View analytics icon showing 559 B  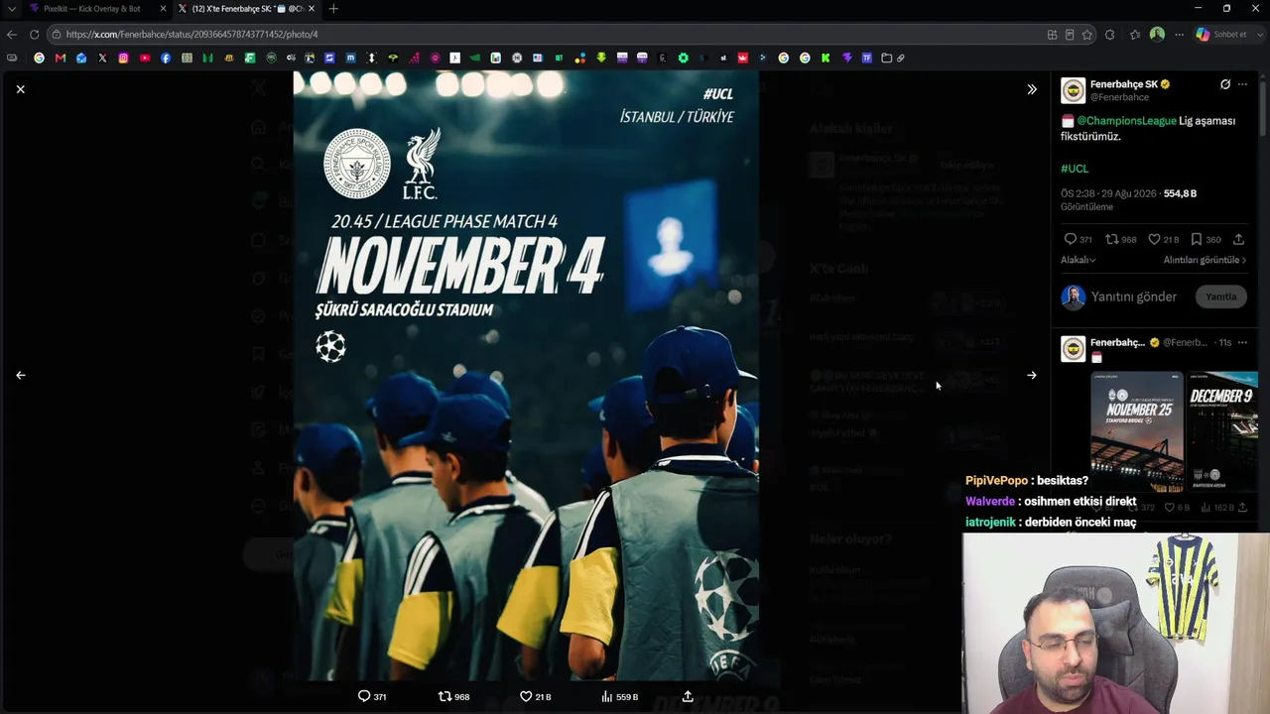click(606, 696)
